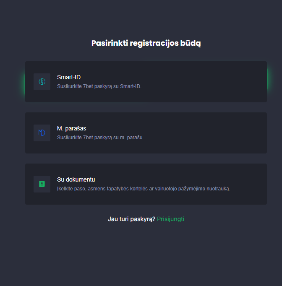This screenshot has width=282, height=286.
Task: Click the blue M. parašas logo icon
Action: [x=42, y=133]
